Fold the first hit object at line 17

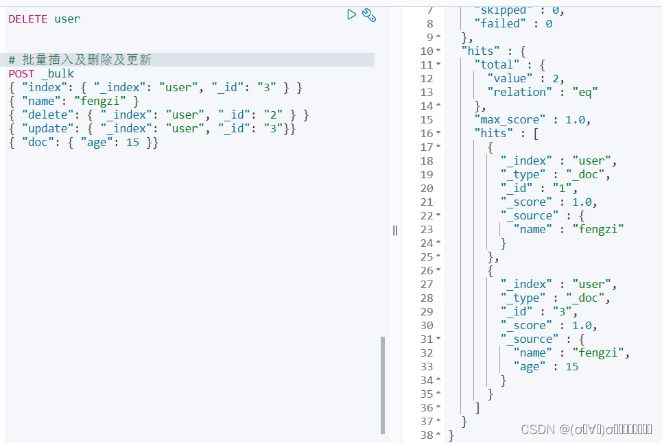(x=438, y=146)
